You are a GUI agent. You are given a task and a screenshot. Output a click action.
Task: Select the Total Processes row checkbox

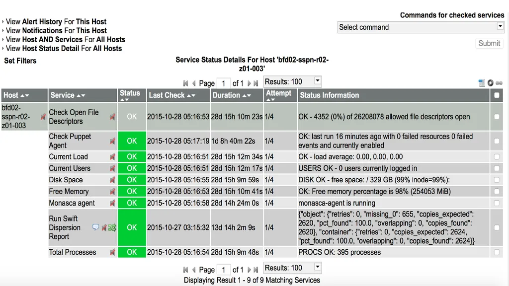(497, 252)
